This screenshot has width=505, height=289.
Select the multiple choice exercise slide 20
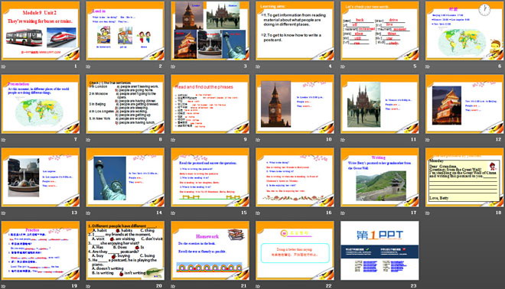[125, 250]
